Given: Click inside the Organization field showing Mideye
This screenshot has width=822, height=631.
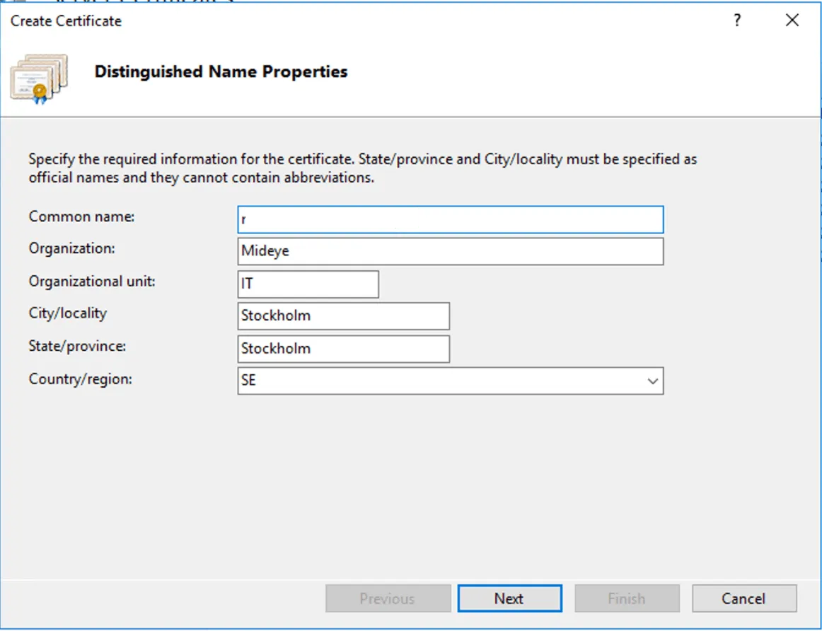Looking at the screenshot, I should click(x=451, y=251).
